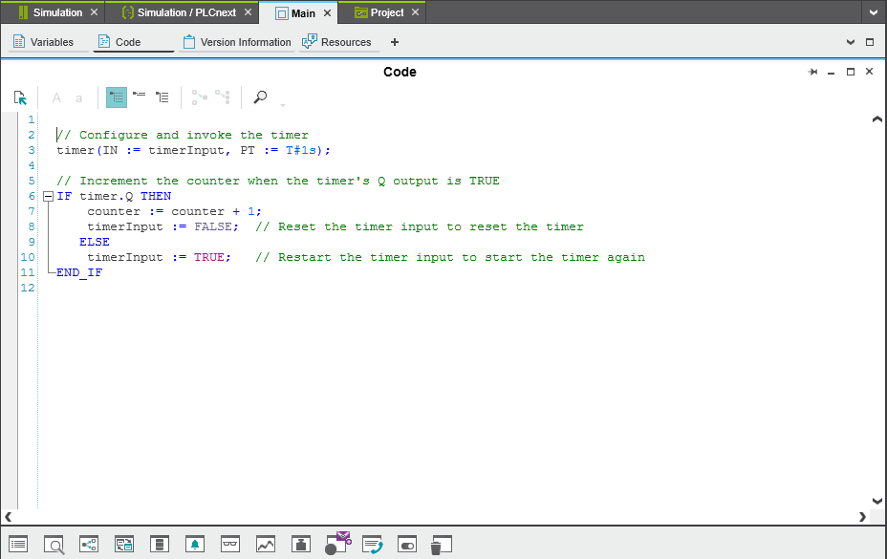Click the 'timerInput := FALSE;' statement on line 8
The height and width of the screenshot is (559, 887).
tap(162, 226)
